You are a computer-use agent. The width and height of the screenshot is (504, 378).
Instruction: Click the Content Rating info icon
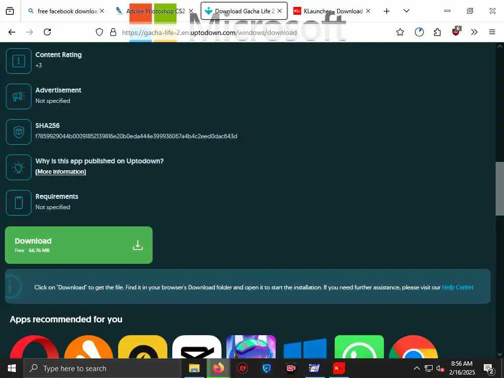point(19,61)
